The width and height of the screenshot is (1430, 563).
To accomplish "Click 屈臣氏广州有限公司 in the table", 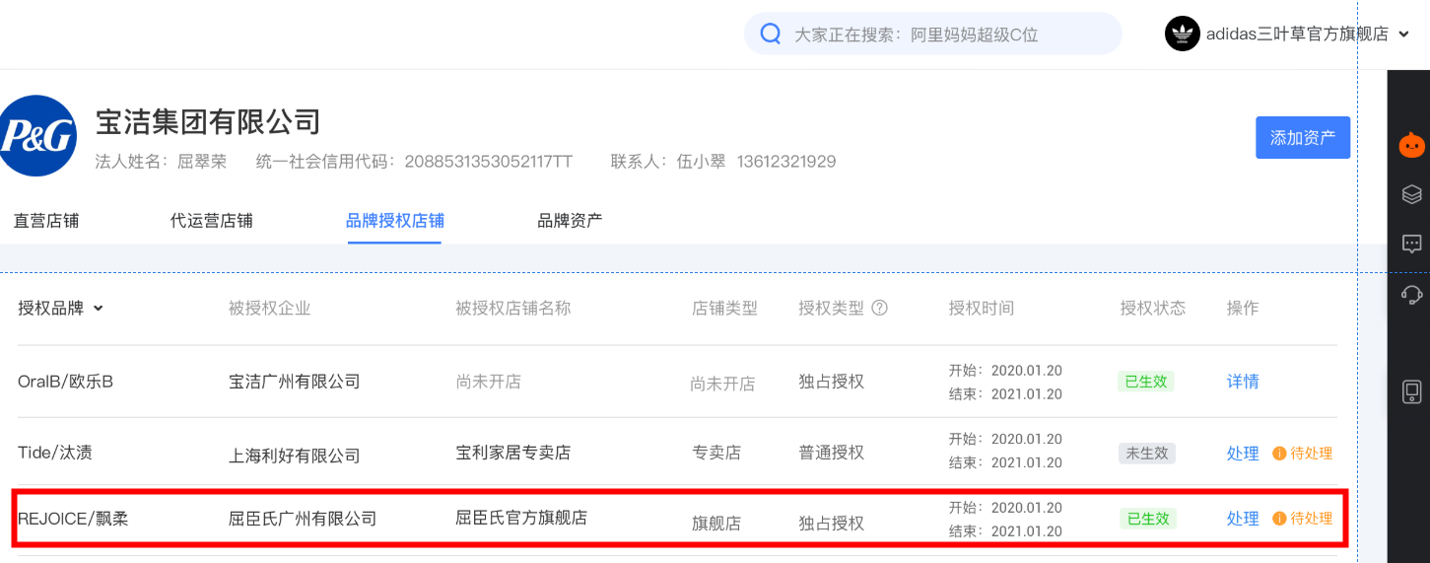I will pyautogui.click(x=303, y=519).
